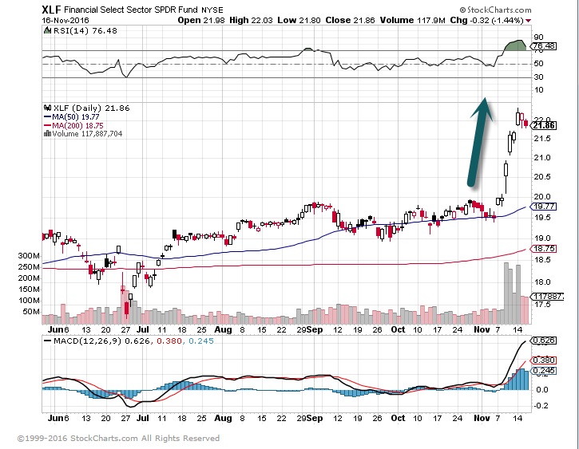Click the red down triangle after Chg
Screen dimensions: 579x449
pos(529,21)
